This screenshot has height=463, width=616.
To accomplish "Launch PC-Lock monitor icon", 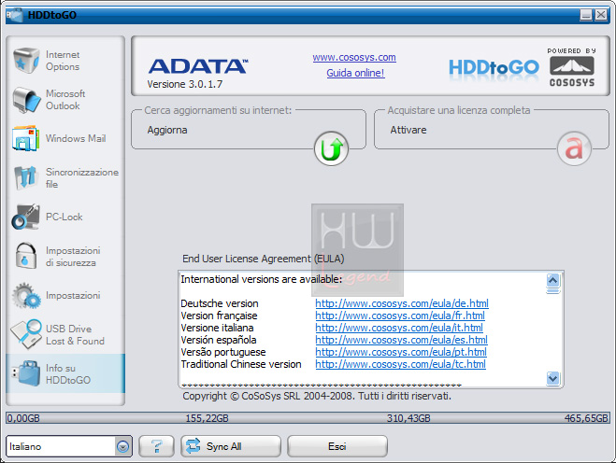I will (26, 217).
